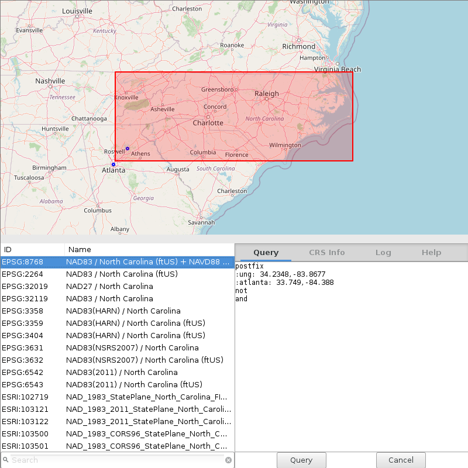Sort the list by the Name column header
The width and height of the screenshot is (468, 468).
tap(149, 249)
